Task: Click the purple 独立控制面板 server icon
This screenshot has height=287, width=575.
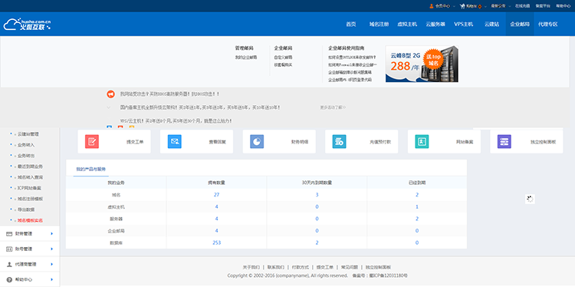Action: 504,141
